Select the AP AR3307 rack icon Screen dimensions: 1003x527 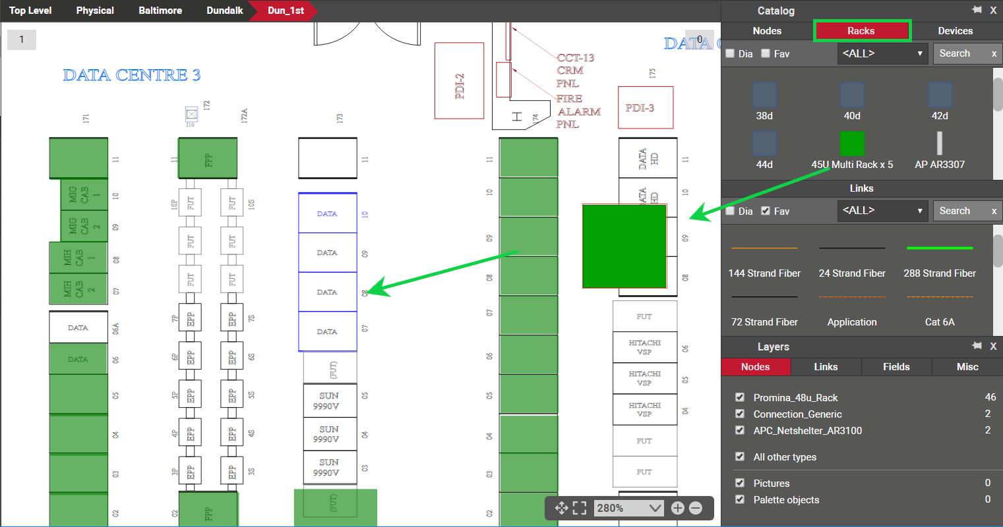(939, 144)
